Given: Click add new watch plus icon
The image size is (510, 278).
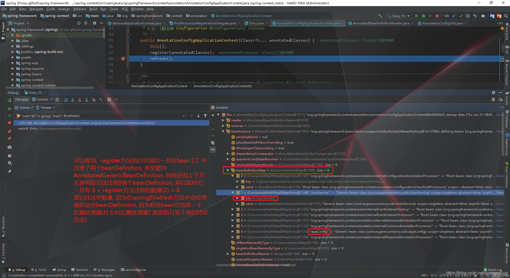Looking at the screenshot, I should [212, 115].
